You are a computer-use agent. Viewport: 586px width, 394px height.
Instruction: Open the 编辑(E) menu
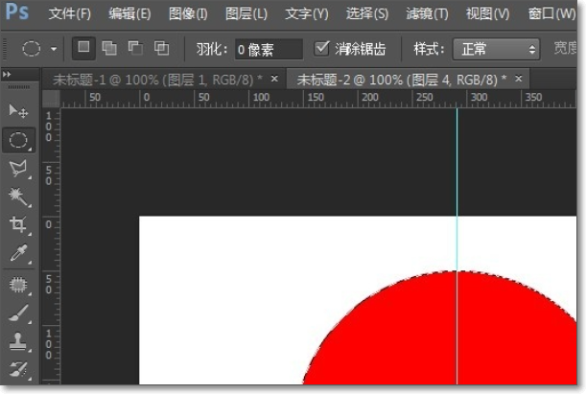(x=129, y=14)
